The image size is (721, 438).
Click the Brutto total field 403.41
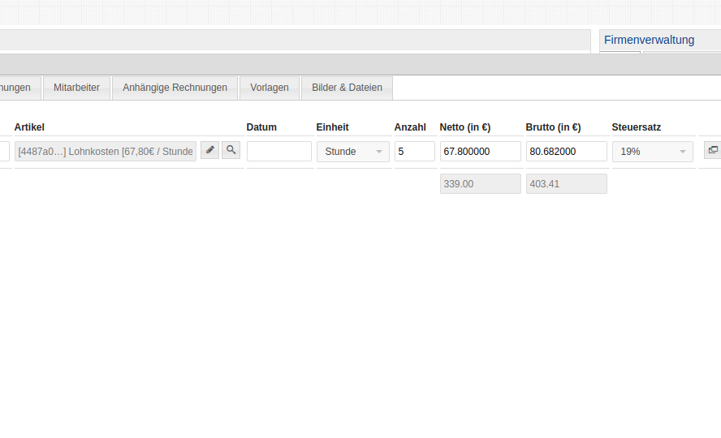[566, 184]
